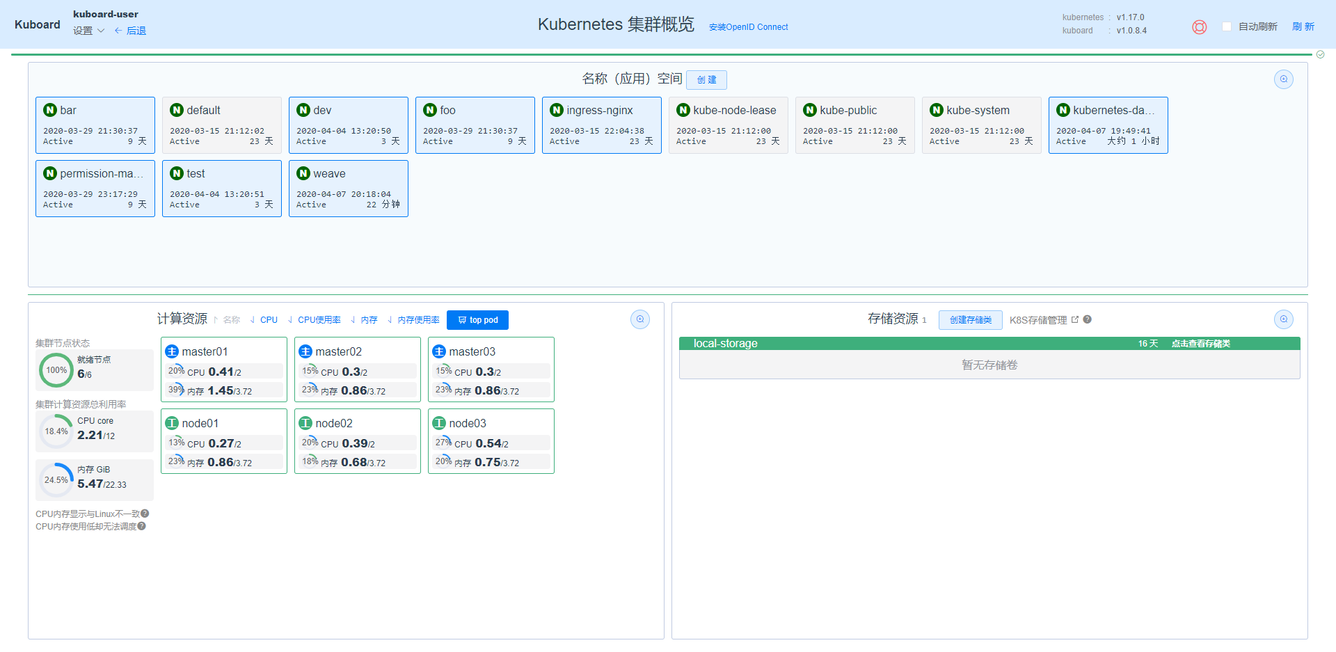Click the 100% ready nodes gauge
The width and height of the screenshot is (1336, 652).
point(56,370)
